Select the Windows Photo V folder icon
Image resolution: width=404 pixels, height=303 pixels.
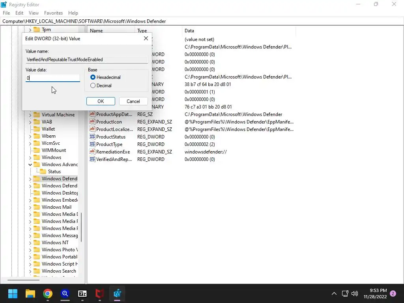[x=37, y=250]
